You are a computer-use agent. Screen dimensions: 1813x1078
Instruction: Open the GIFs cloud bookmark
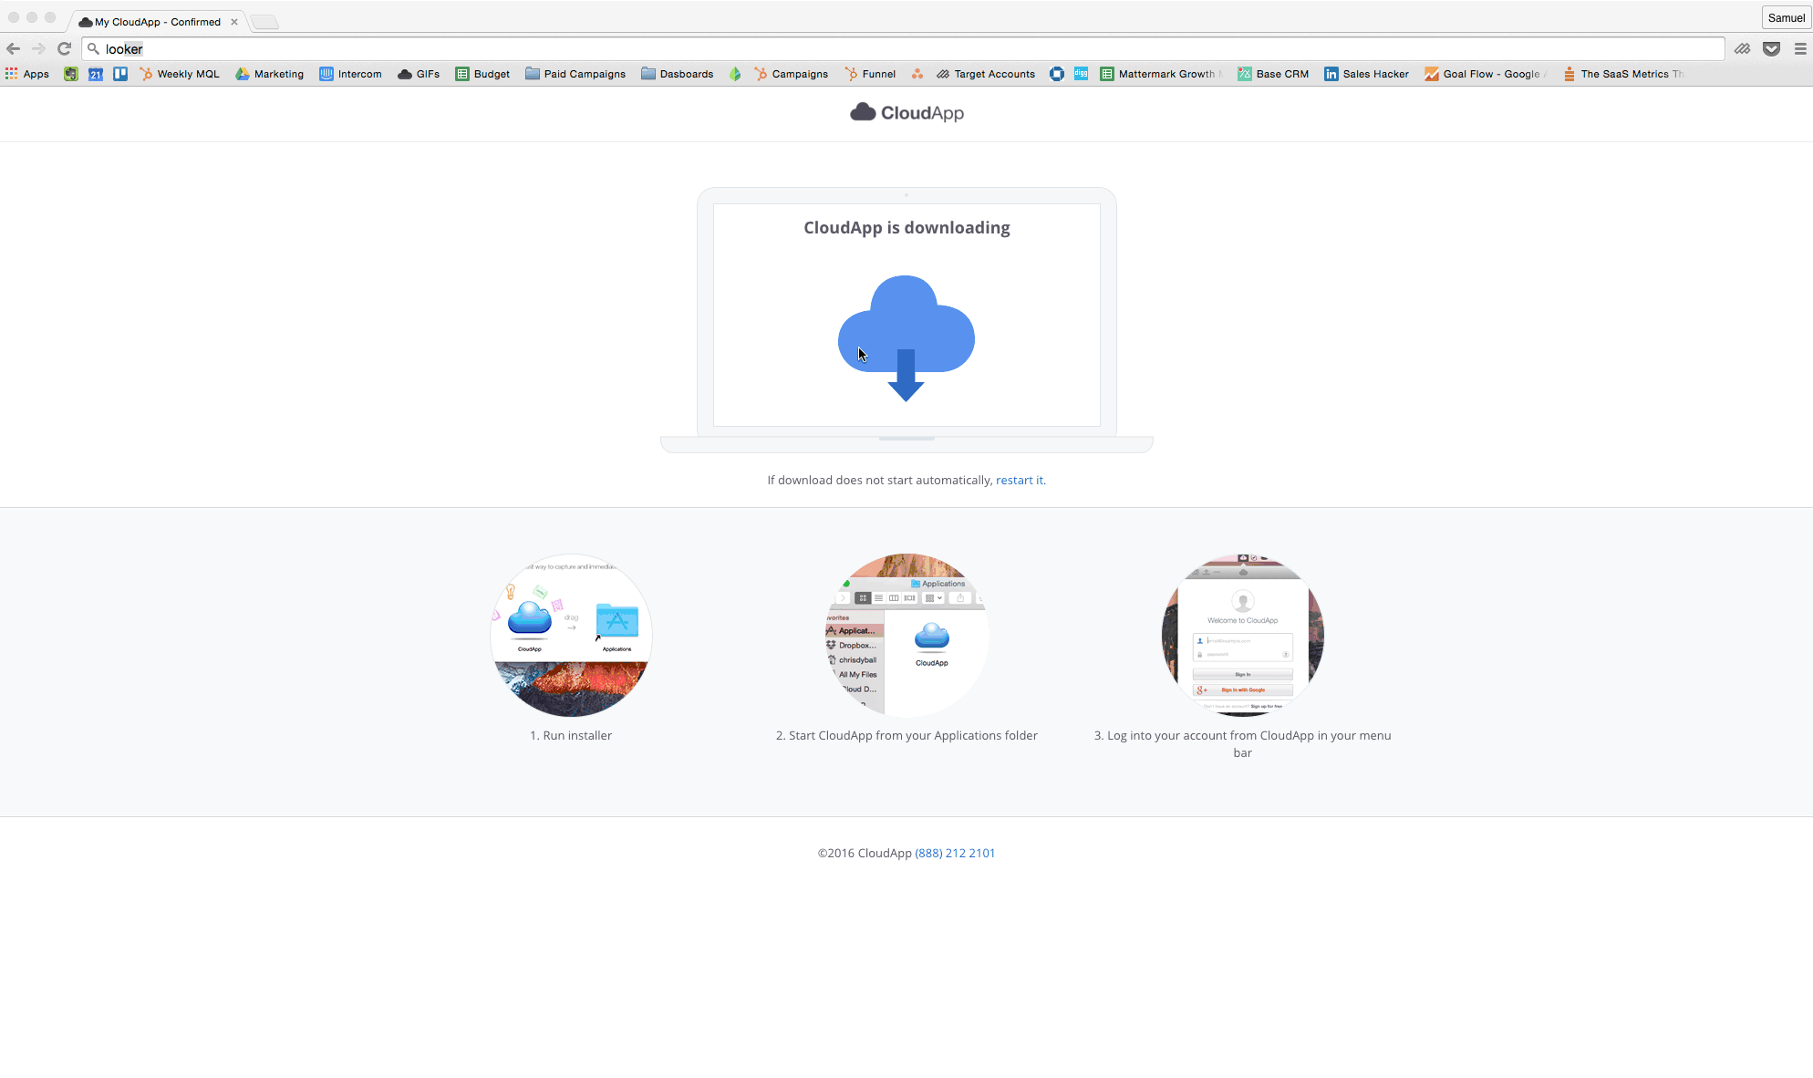[419, 74]
